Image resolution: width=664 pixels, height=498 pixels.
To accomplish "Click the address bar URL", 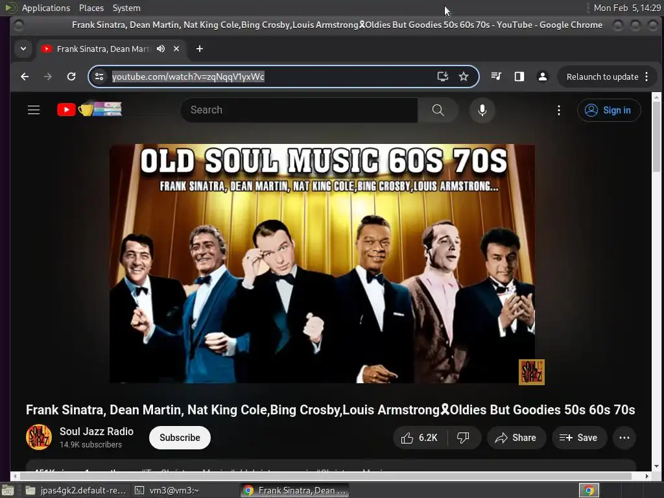I will click(x=188, y=77).
